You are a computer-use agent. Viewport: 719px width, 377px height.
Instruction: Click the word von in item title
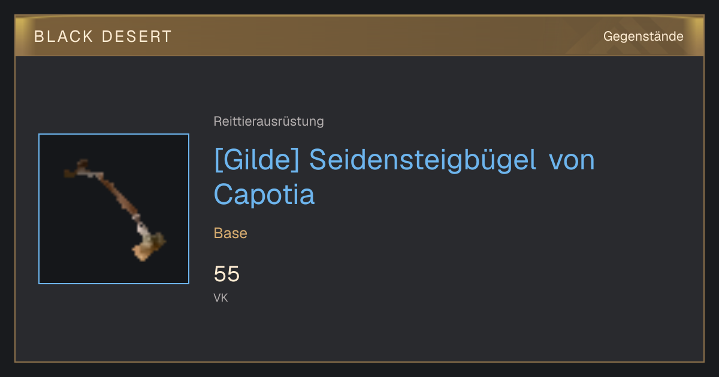click(x=572, y=161)
